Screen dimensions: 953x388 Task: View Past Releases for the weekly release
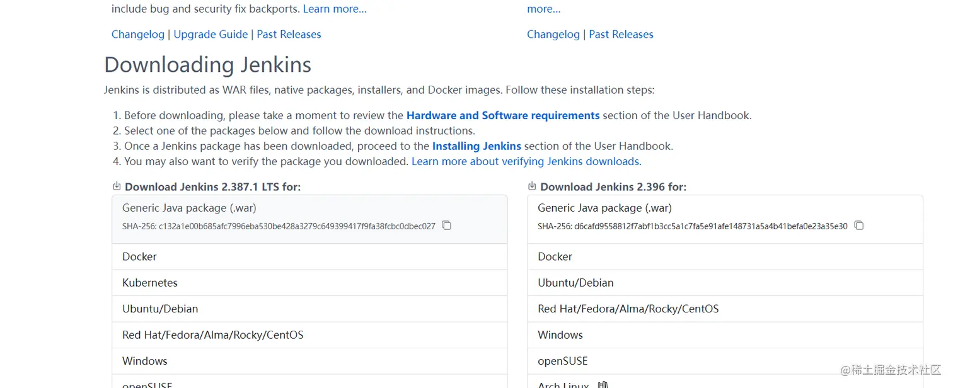[621, 34]
